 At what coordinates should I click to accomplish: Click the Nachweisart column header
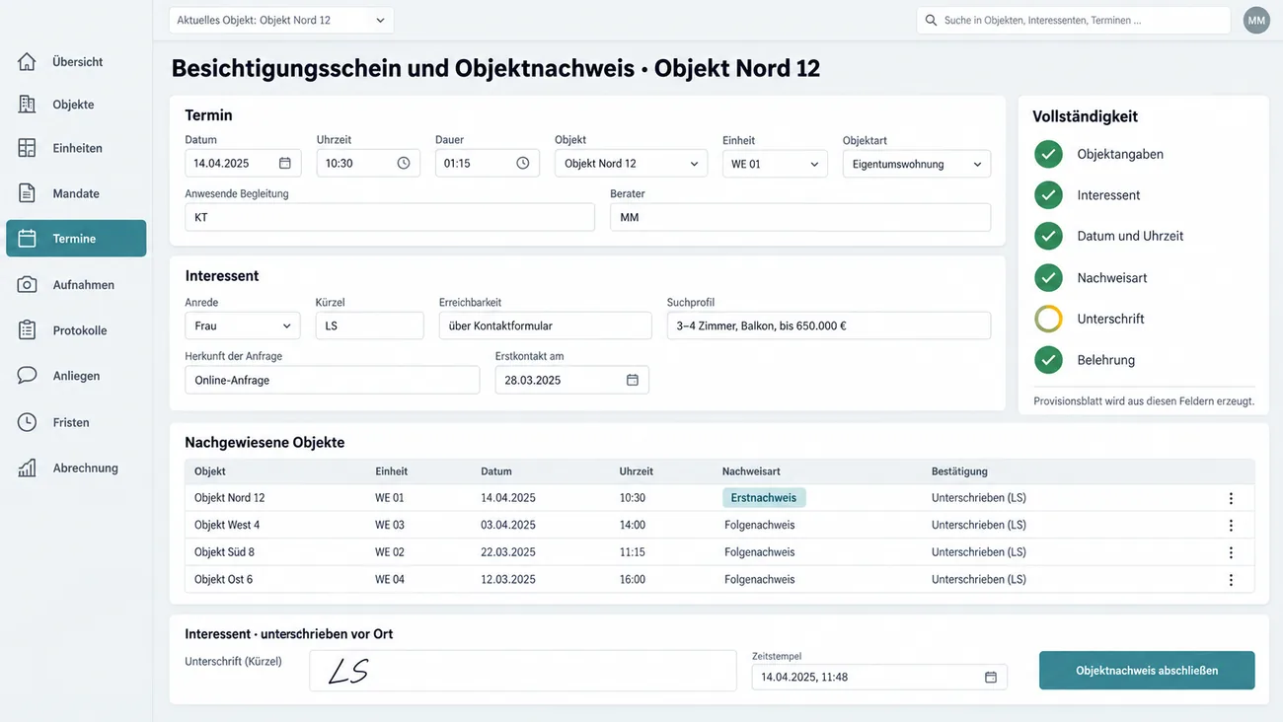pos(751,471)
